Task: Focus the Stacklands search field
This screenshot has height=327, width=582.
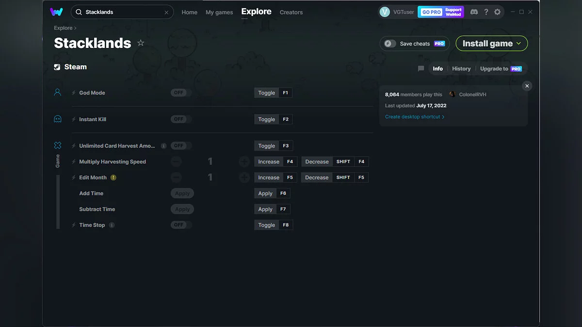Action: 122,12
